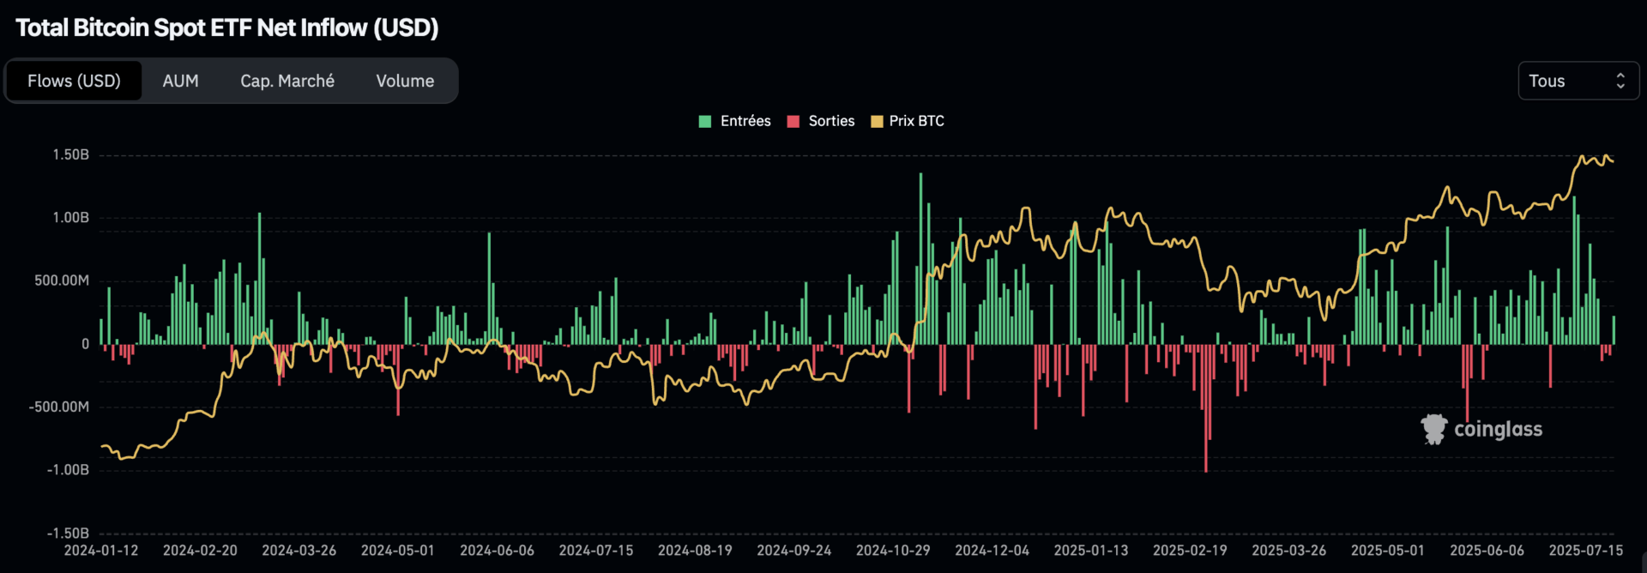The width and height of the screenshot is (1647, 573).
Task: Toggle the Entrées series label
Action: (x=745, y=121)
